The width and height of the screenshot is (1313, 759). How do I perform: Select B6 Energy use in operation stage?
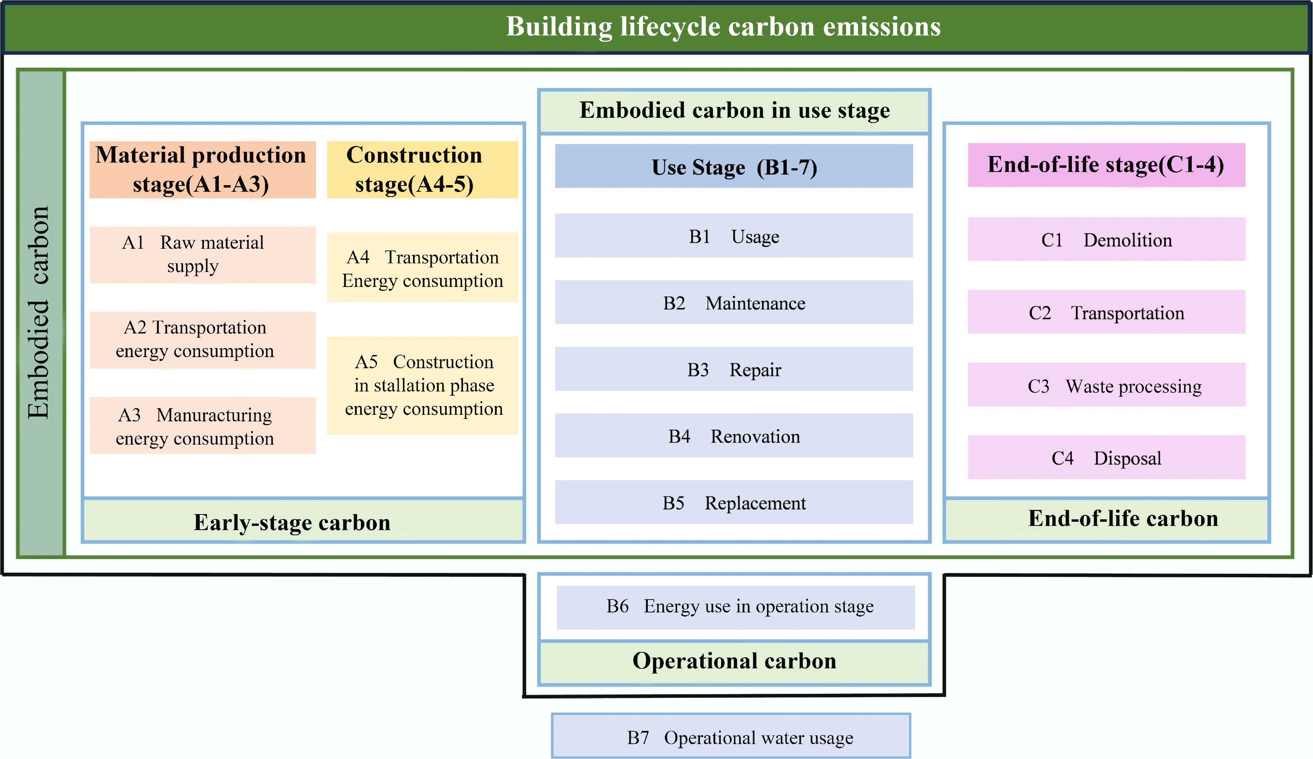pos(735,607)
